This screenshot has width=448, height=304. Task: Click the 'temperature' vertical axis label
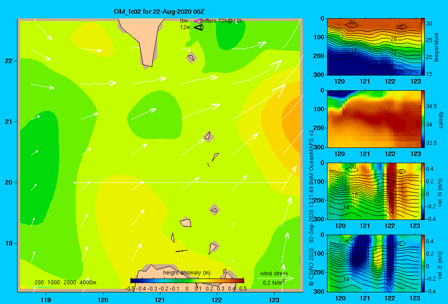pyautogui.click(x=436, y=47)
